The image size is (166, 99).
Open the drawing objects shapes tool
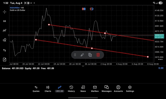(x=5, y=40)
